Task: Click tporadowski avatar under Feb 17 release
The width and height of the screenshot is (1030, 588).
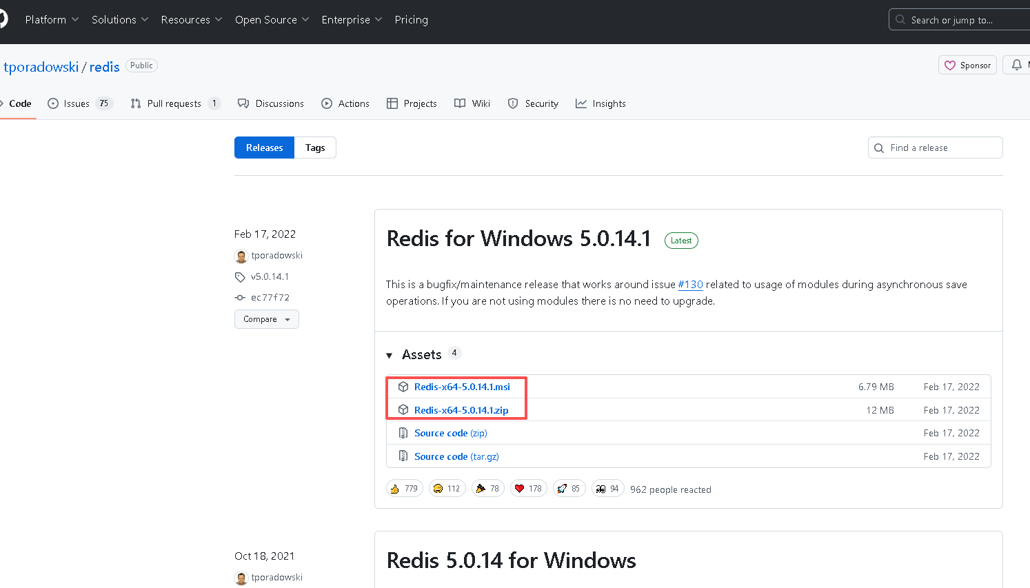Action: point(241,256)
